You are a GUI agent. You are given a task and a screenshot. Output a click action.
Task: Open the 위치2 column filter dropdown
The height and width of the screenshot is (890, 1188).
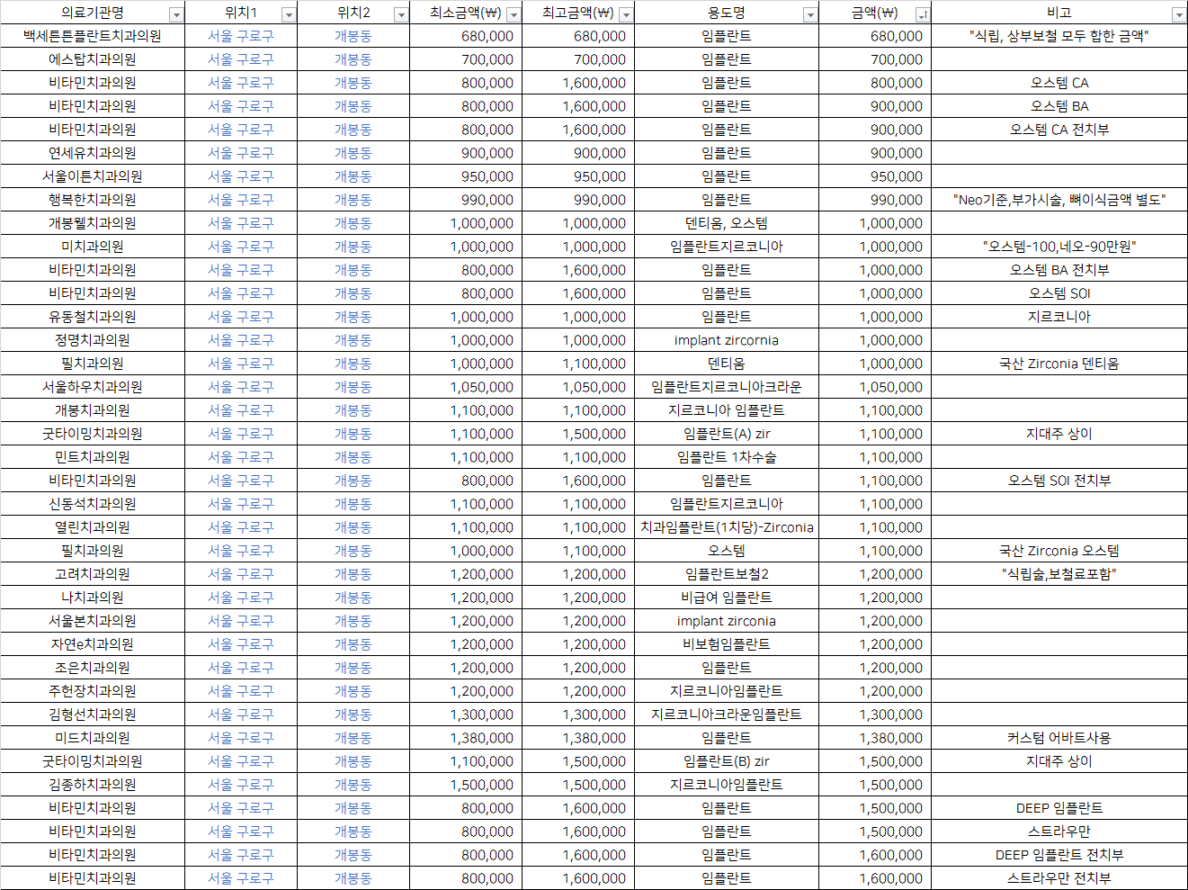click(x=401, y=14)
